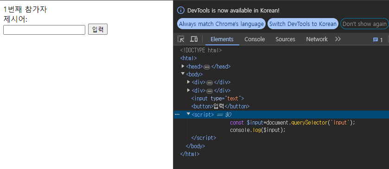Click the closing </script> tag line

(204, 138)
